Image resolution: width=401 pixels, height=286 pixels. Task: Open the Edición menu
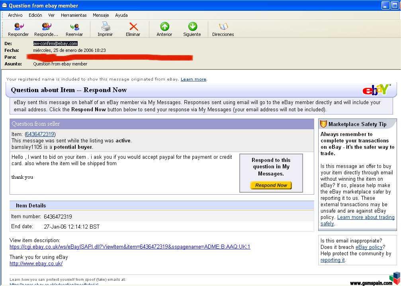coord(35,15)
